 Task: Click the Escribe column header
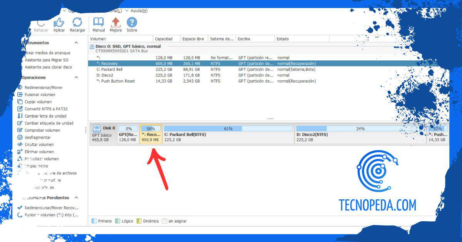[x=255, y=39]
